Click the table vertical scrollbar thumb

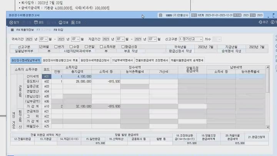pos(268,81)
